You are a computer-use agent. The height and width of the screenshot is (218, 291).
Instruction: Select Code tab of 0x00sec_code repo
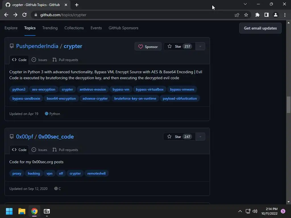click(19, 150)
